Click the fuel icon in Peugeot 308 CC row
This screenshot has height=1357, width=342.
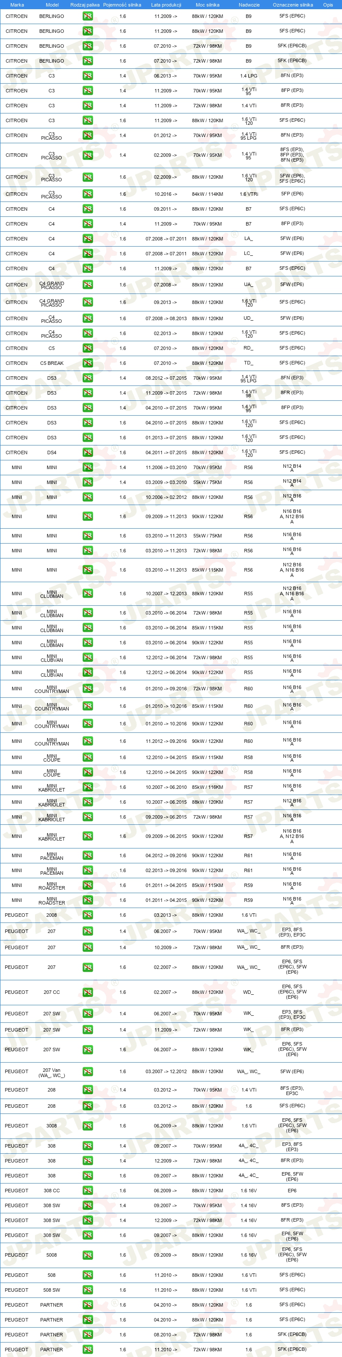pyautogui.click(x=88, y=1191)
